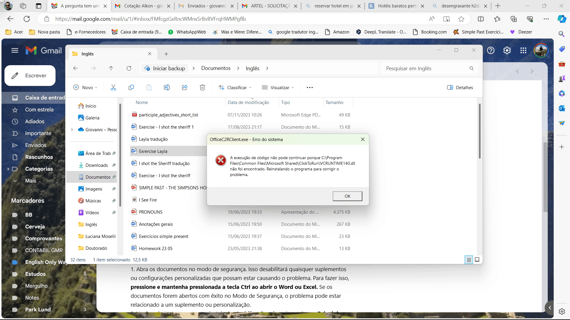Open the Novo dropdown menu

(x=85, y=87)
